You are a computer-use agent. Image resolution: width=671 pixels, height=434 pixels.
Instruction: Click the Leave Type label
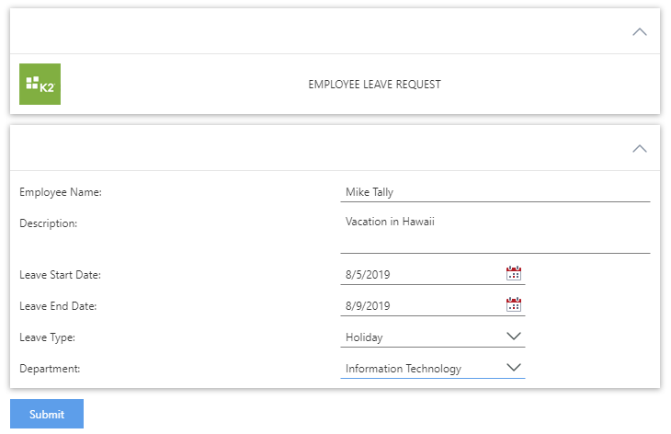tap(48, 337)
